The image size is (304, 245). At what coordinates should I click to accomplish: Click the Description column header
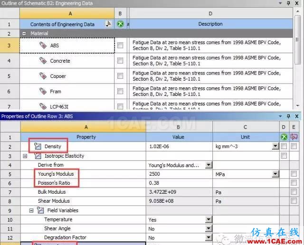[211, 24]
